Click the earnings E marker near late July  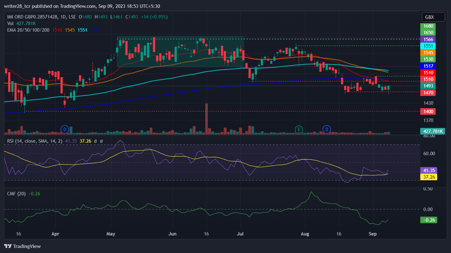299,129
